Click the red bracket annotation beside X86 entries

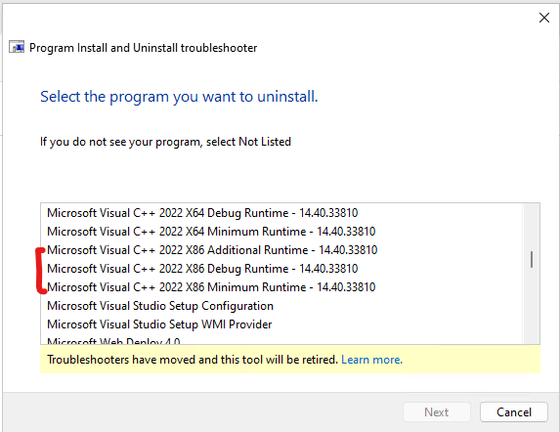tap(41, 271)
